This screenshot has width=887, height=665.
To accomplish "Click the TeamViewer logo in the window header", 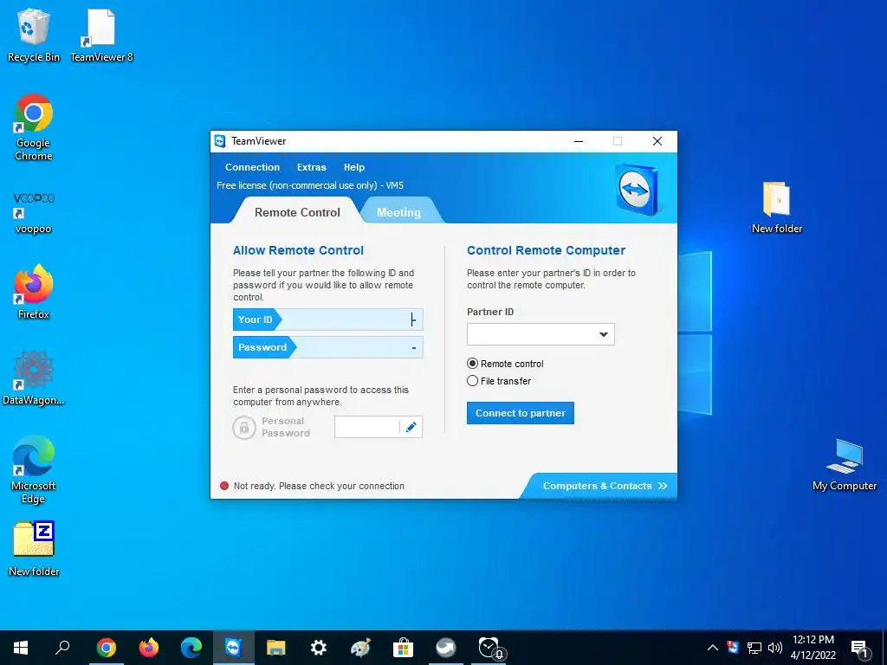I will tap(637, 190).
